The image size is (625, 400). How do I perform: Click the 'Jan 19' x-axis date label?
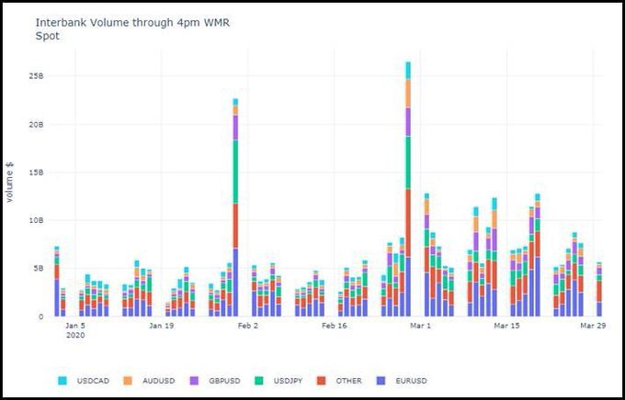coord(162,326)
